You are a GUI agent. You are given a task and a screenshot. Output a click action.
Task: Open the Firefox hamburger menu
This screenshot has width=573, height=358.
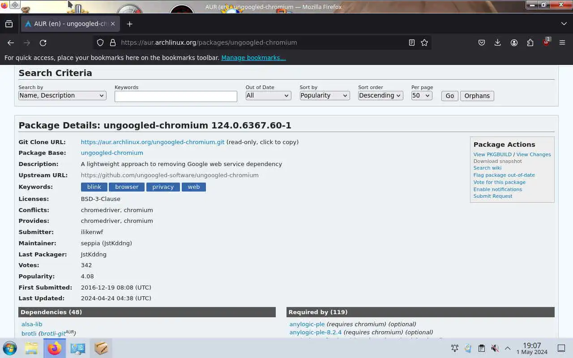click(x=562, y=43)
